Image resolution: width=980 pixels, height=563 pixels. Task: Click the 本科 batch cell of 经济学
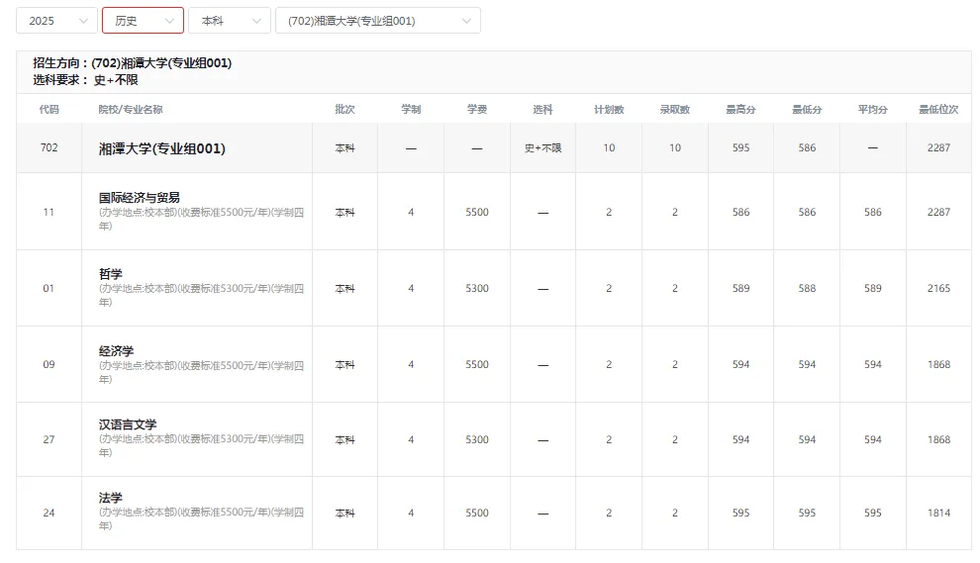click(x=345, y=365)
